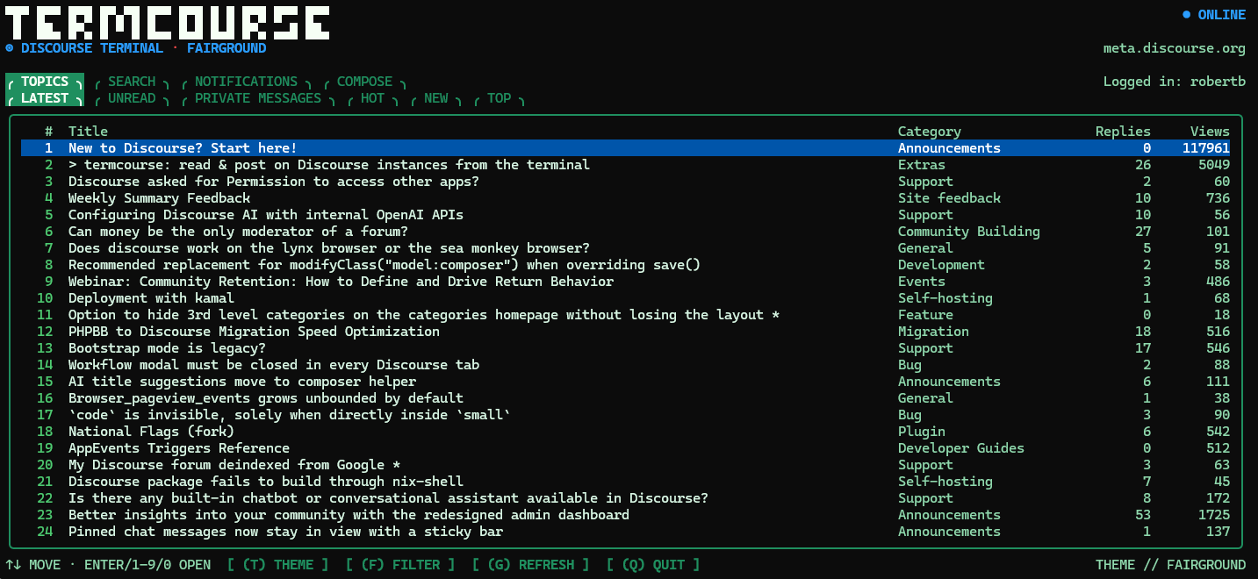Open 'Bootstrap mode is legacy?' topic
1258x579 pixels.
click(x=625, y=348)
